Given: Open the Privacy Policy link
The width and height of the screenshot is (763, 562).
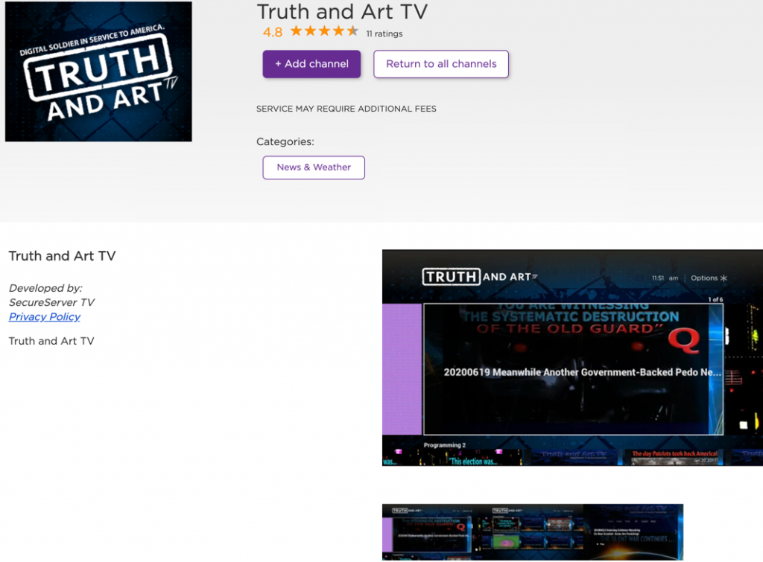Looking at the screenshot, I should (45, 316).
